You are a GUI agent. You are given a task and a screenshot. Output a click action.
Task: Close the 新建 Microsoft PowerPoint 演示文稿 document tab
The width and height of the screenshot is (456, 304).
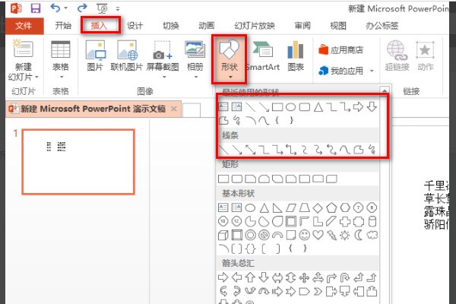(x=174, y=109)
